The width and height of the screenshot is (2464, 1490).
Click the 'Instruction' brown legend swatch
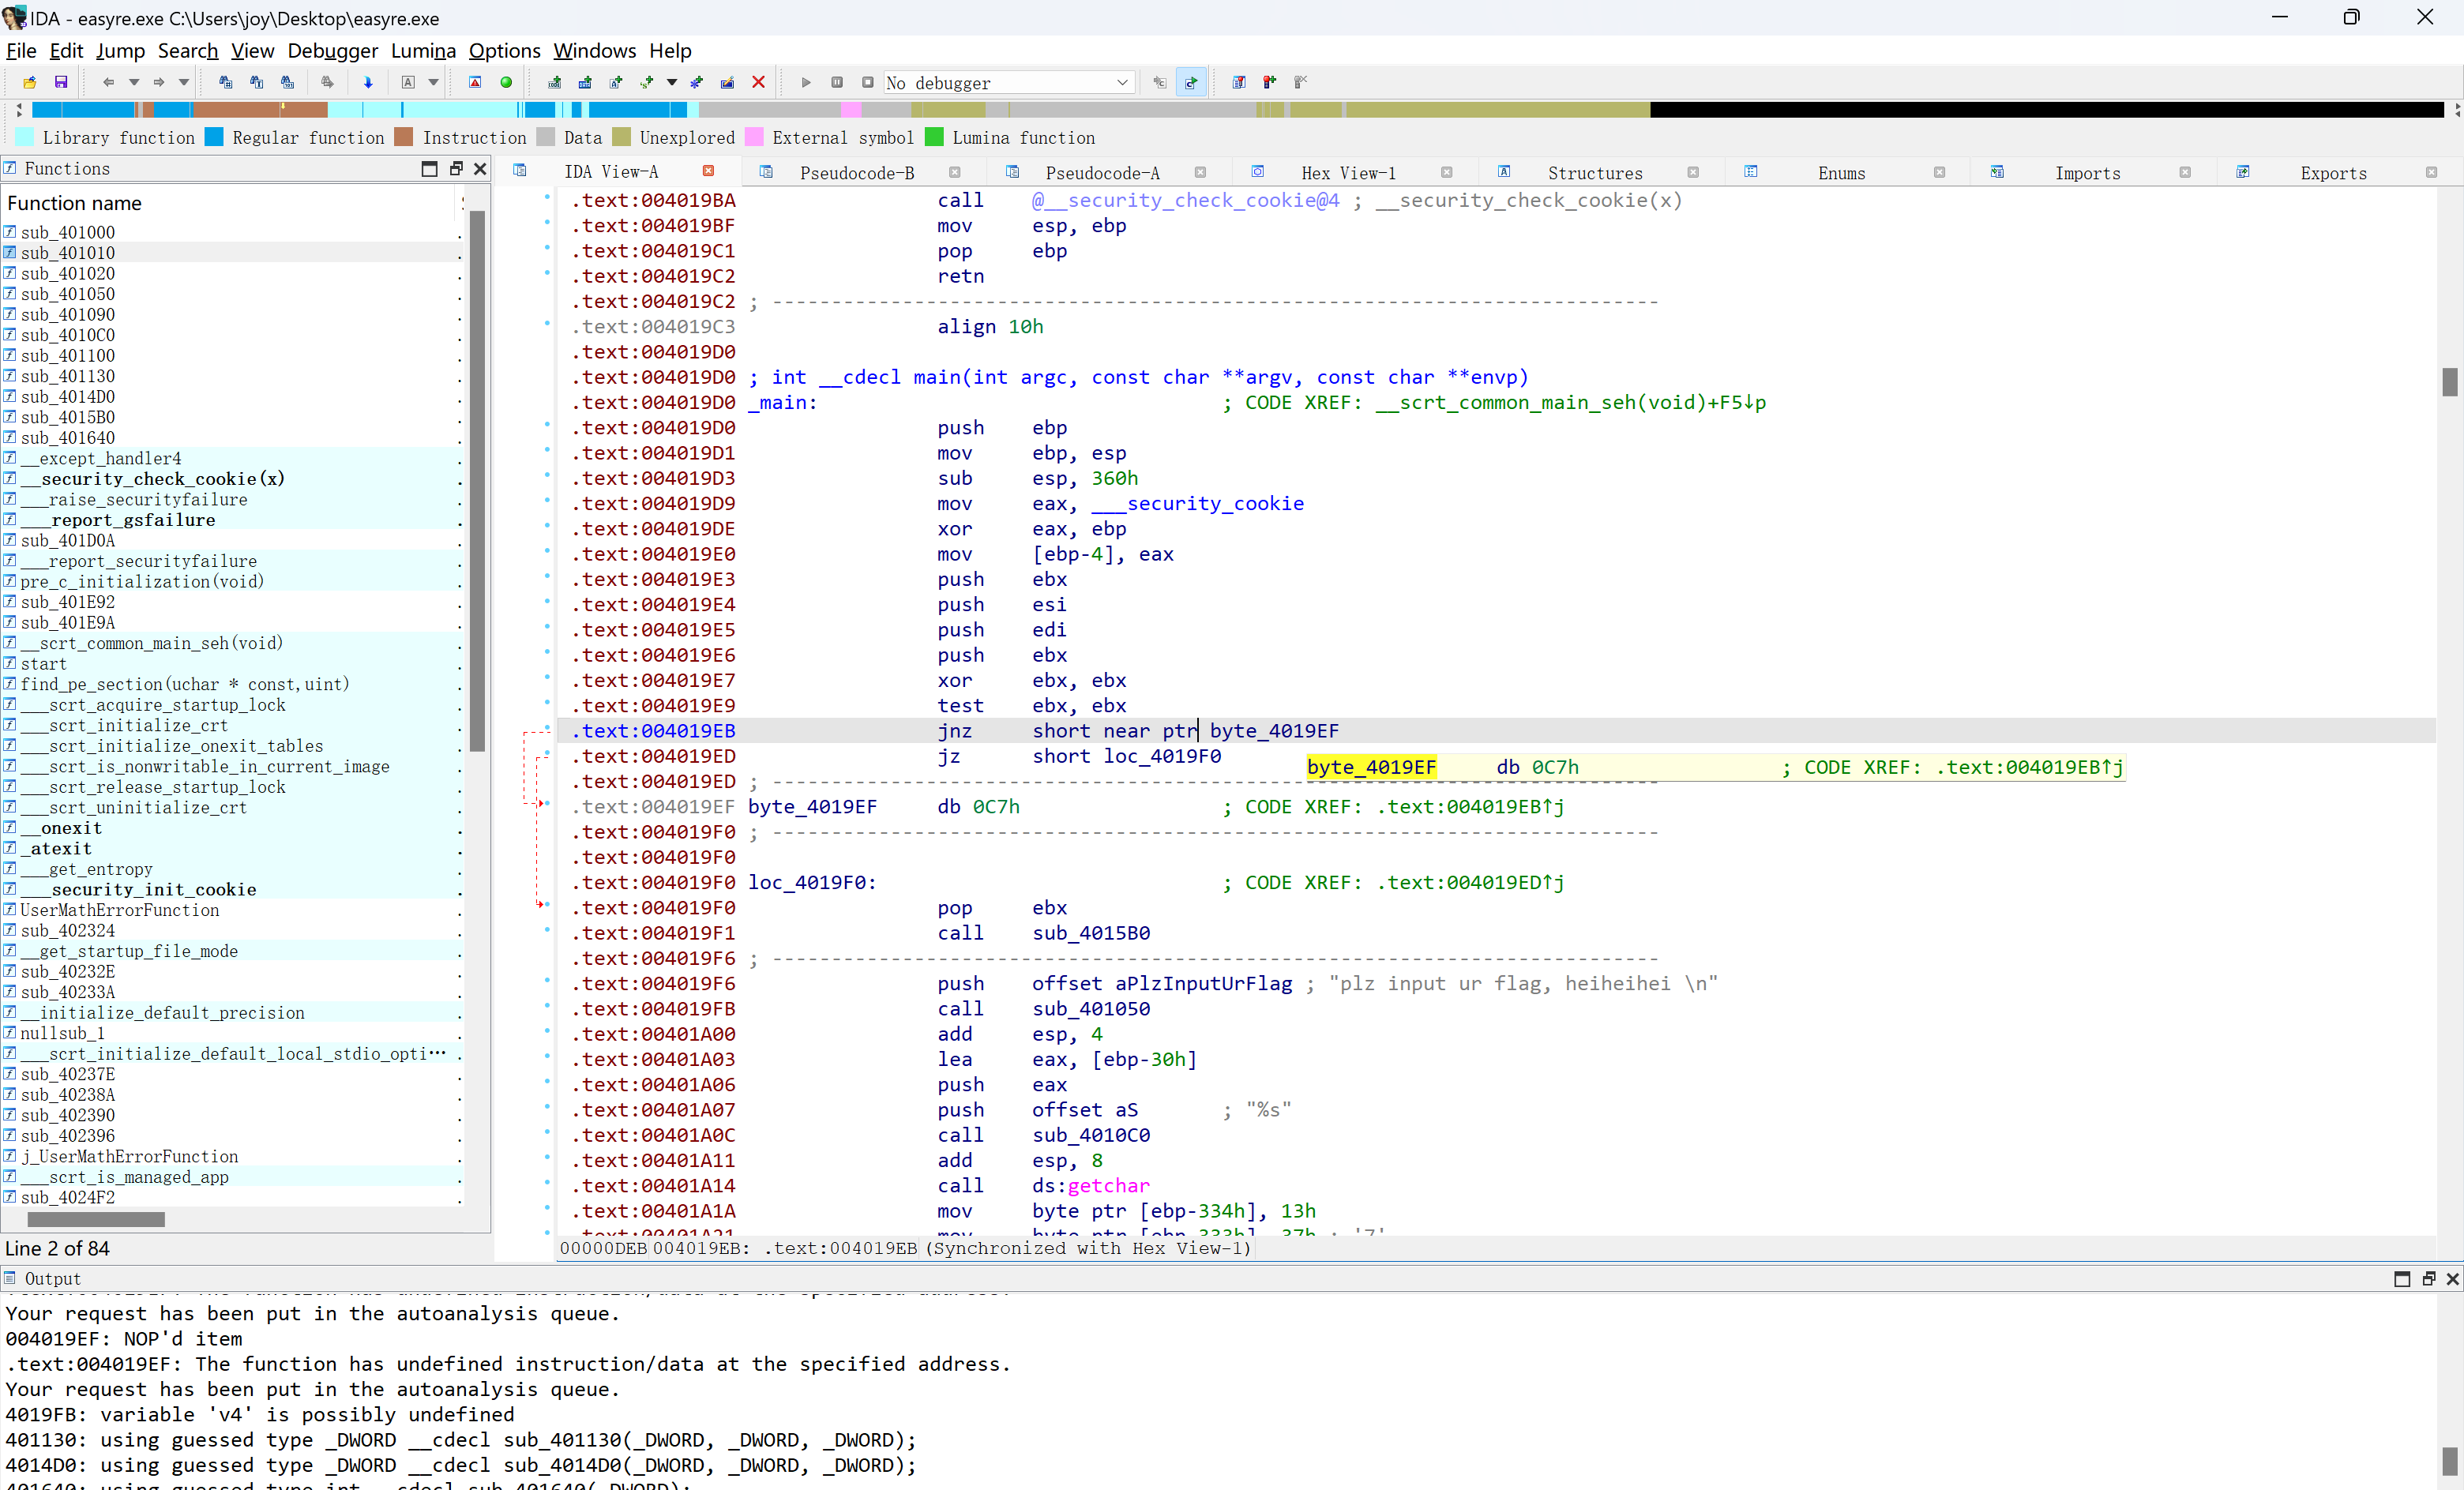404,137
